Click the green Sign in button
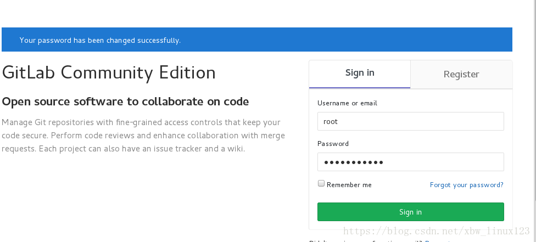Viewport: 536px width, 242px height. pos(411,212)
